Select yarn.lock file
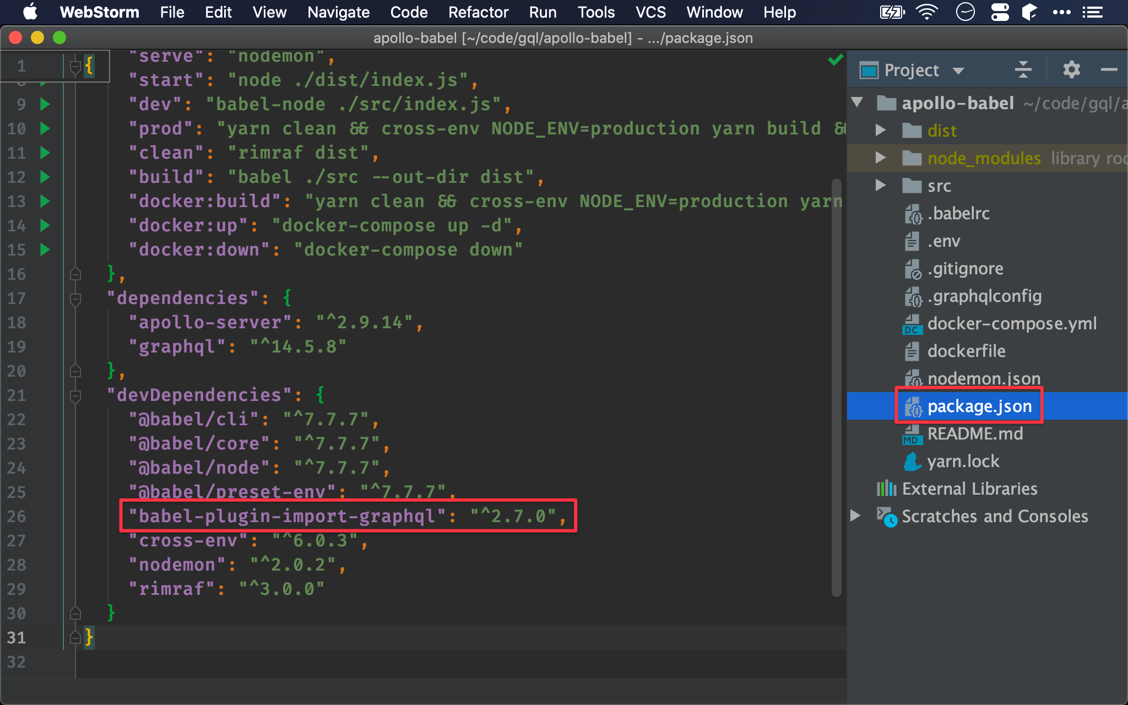1128x705 pixels. pos(963,461)
